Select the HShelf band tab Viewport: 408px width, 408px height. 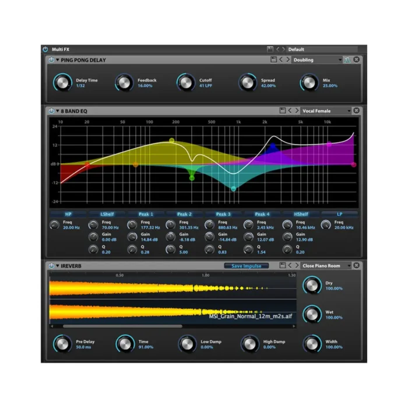300,214
